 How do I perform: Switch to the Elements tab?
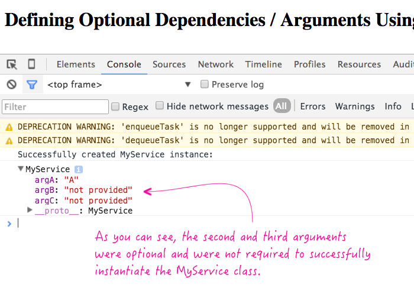pos(76,64)
